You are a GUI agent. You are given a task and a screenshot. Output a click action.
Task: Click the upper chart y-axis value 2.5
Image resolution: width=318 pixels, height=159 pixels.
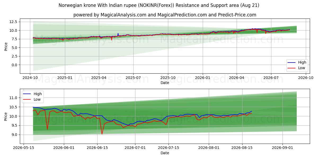(14, 56)
